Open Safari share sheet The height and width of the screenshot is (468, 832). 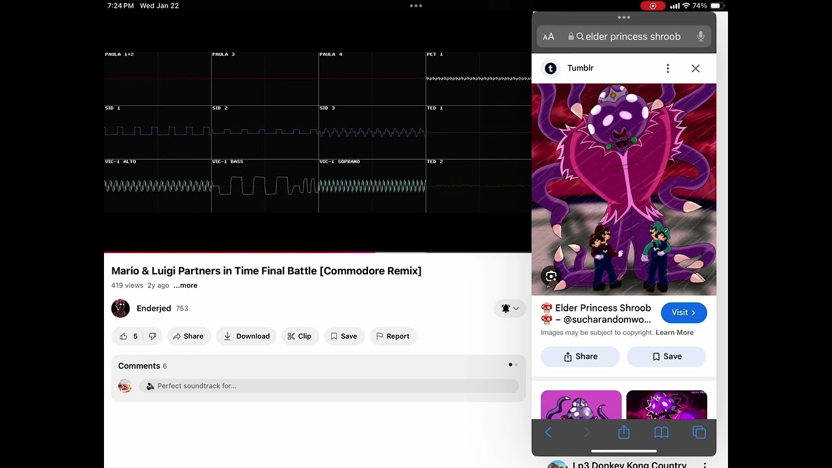click(624, 432)
